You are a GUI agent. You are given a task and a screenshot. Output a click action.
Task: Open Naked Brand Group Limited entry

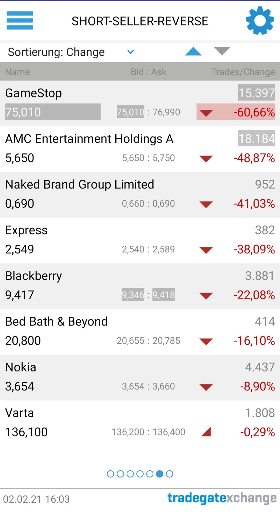pos(80,185)
